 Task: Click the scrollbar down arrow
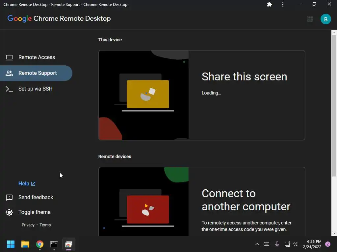point(334,233)
